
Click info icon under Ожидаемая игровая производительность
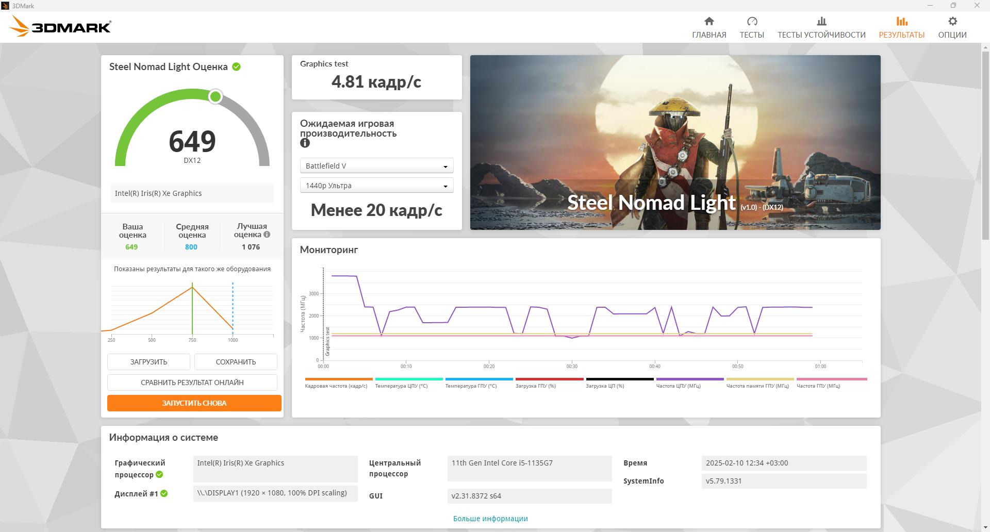coord(305,143)
